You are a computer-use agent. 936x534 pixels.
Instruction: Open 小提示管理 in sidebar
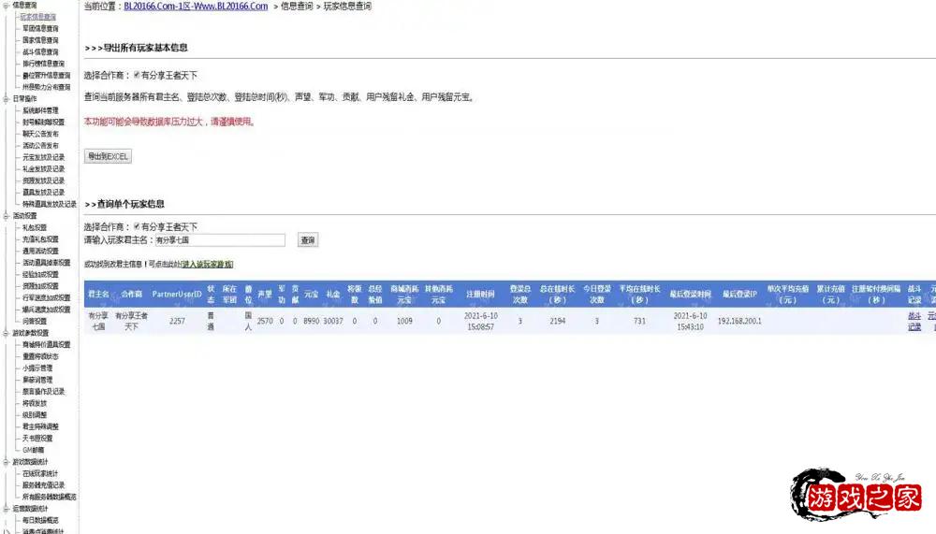click(37, 368)
